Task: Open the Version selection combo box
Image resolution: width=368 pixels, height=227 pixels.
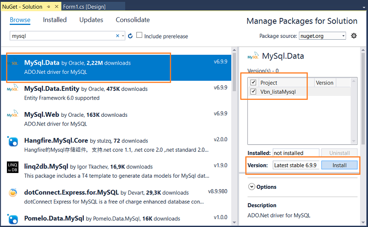Action: tap(296, 165)
